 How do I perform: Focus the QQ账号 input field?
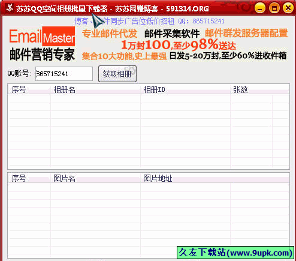64,74
